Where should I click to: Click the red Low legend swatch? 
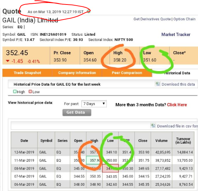(x=30, y=91)
